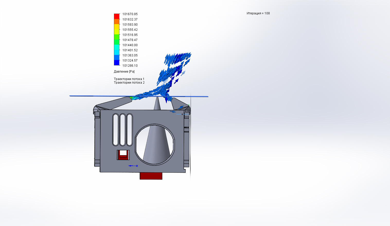Image resolution: width=390 pixels, height=226 pixels.
Task: Select the legend value 101632.37
Action: (x=130, y=19)
